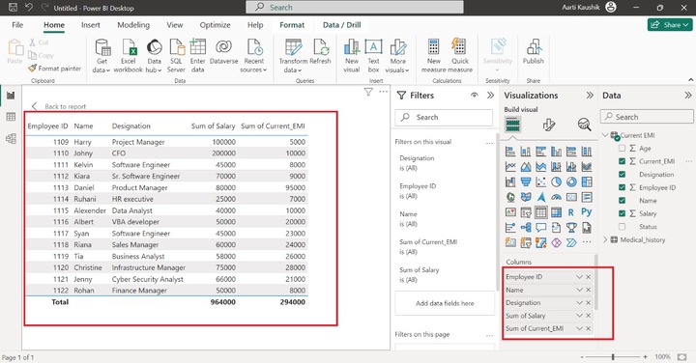Screen dimensions: 696x363
Task: Remove Sum of Current_EMI column
Action: [588, 328]
